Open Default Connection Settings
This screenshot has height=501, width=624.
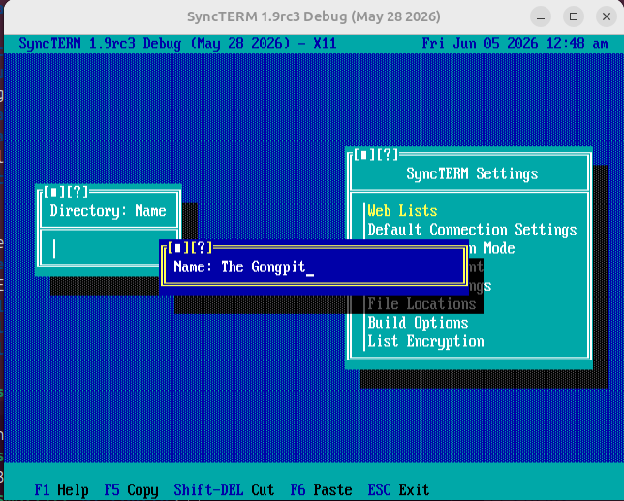pos(472,230)
